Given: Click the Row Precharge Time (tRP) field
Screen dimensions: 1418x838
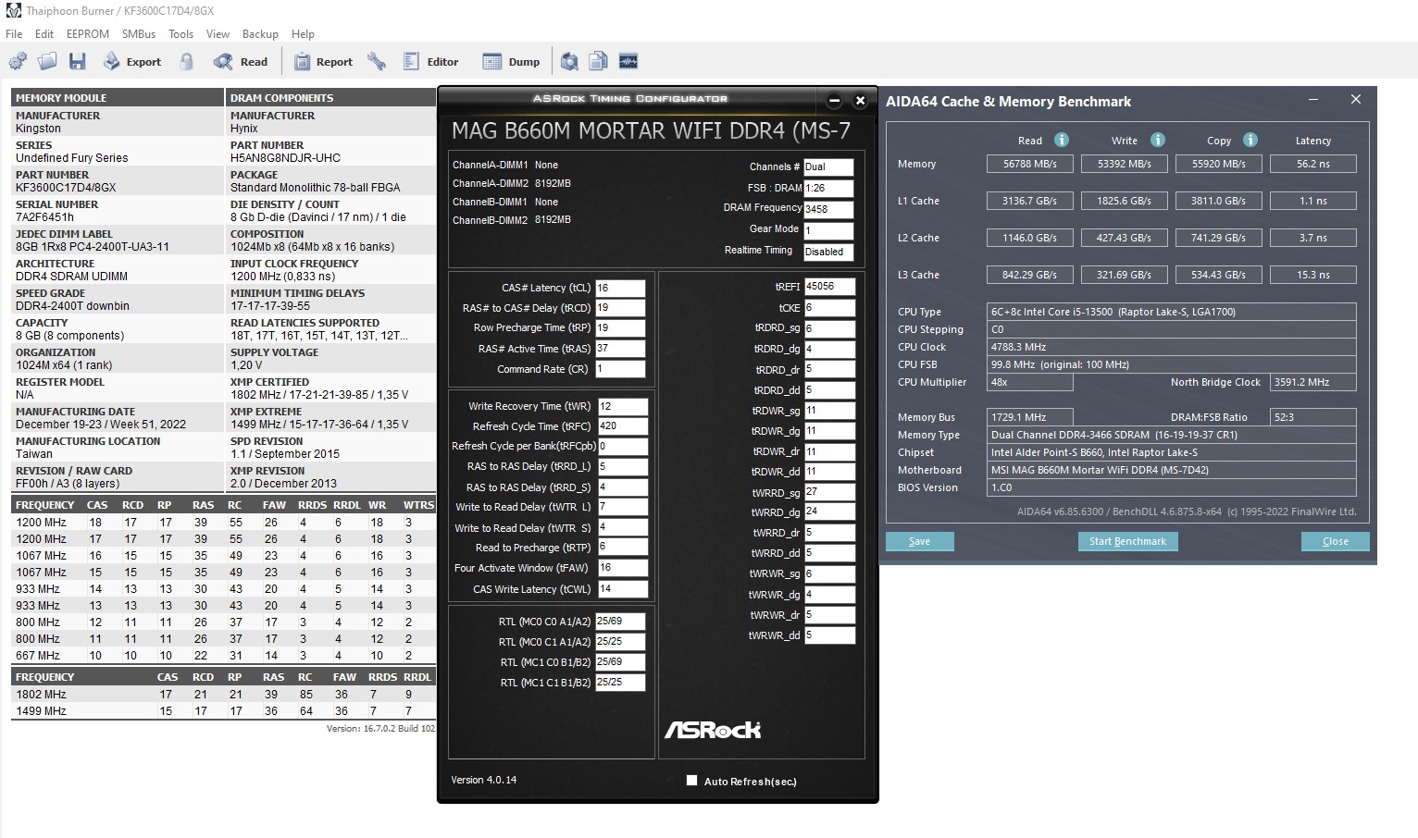Looking at the screenshot, I should [x=620, y=328].
